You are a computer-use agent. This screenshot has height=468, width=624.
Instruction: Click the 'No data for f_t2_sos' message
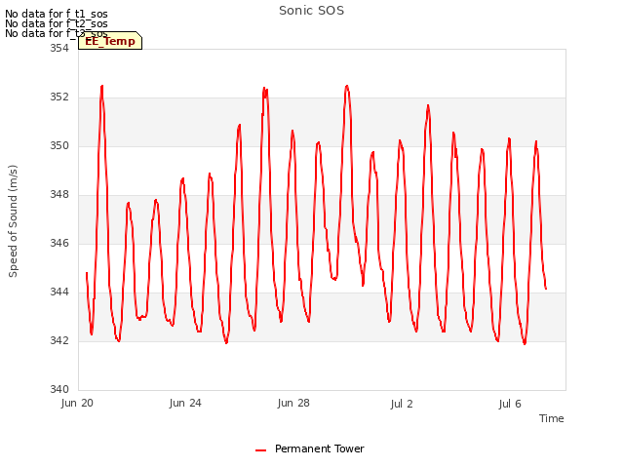pos(57,23)
